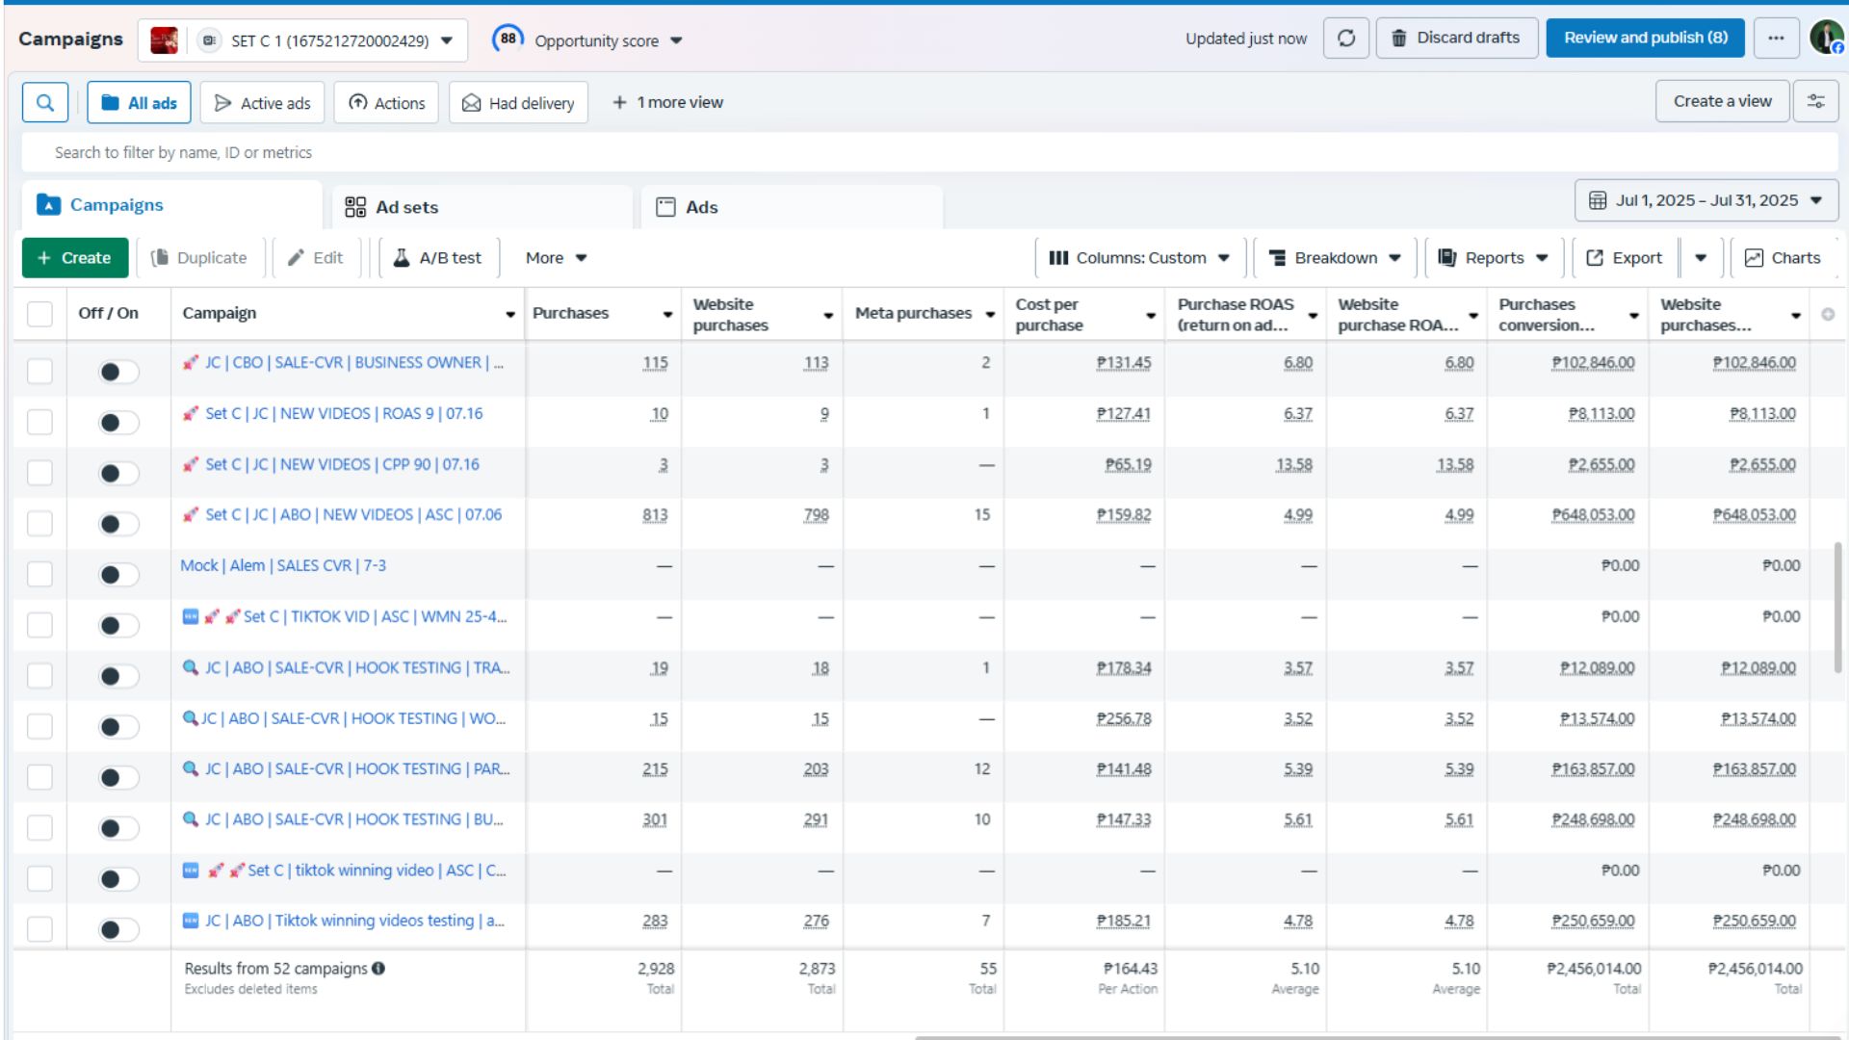Screen dimensions: 1849x1040
Task: Click the Review and publish (8) button
Action: [1646, 39]
